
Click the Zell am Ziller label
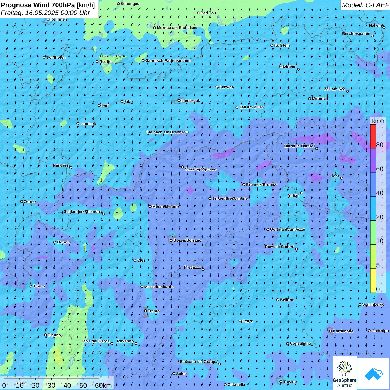pyautogui.click(x=251, y=107)
